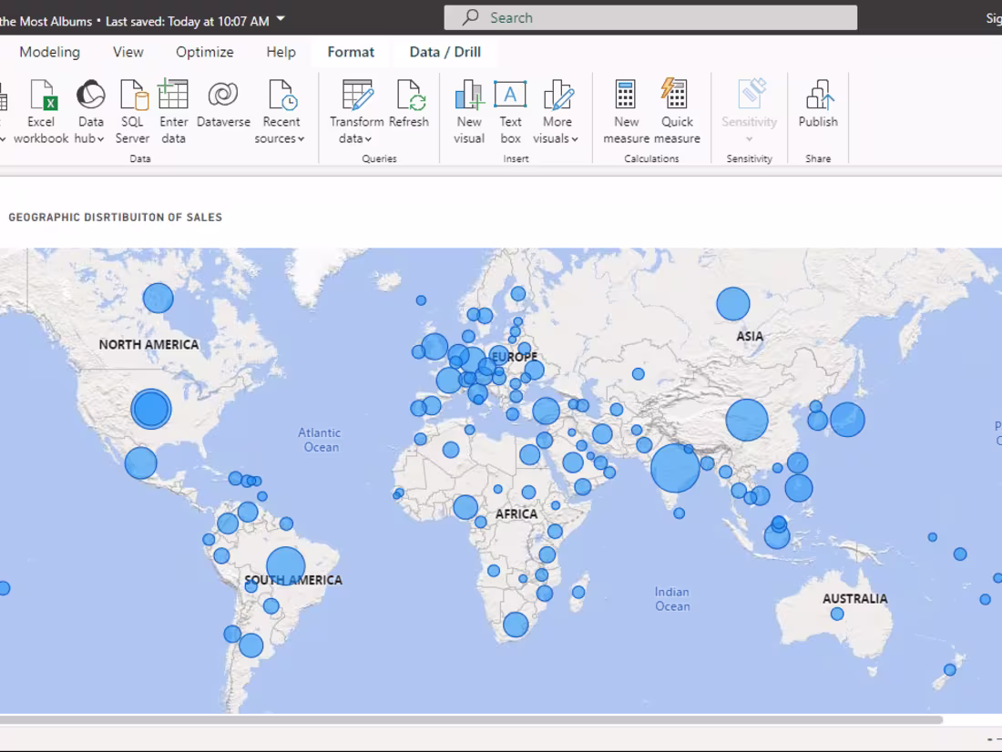Select the large India sales bubble
1002x752 pixels.
pyautogui.click(x=675, y=468)
